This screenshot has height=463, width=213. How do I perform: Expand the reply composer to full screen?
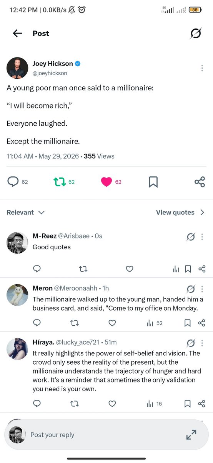click(191, 435)
